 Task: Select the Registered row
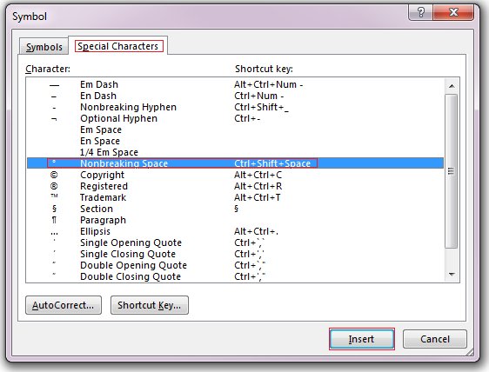[235, 186]
